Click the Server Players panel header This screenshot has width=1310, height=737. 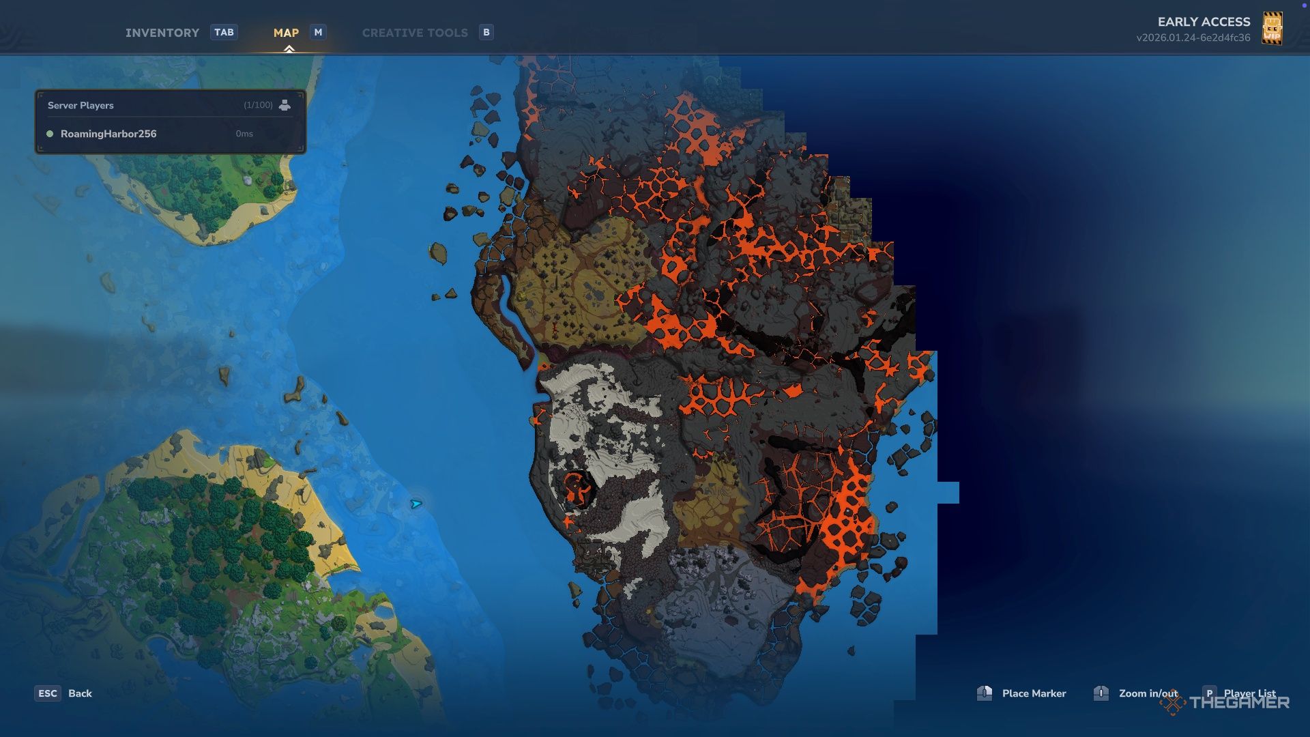tap(81, 105)
